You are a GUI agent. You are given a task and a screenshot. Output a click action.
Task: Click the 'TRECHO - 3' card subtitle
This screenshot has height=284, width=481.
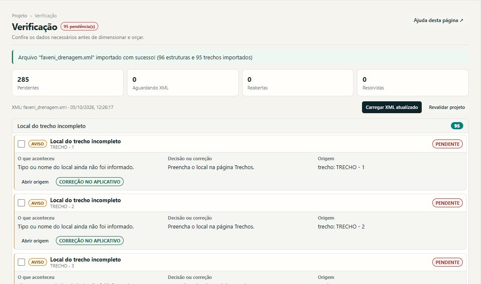click(62, 266)
